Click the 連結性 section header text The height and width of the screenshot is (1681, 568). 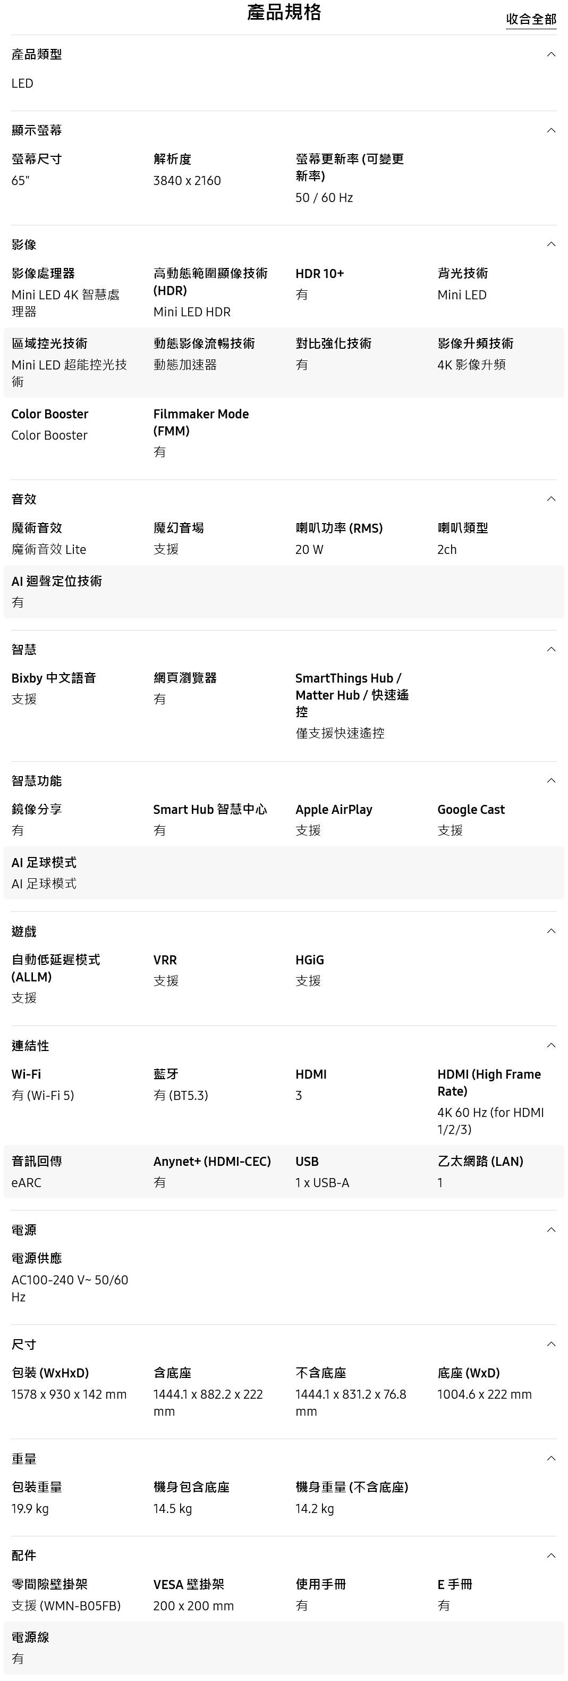30,1045
